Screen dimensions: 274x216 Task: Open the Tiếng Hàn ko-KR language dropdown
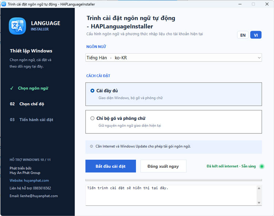[x=174, y=58]
